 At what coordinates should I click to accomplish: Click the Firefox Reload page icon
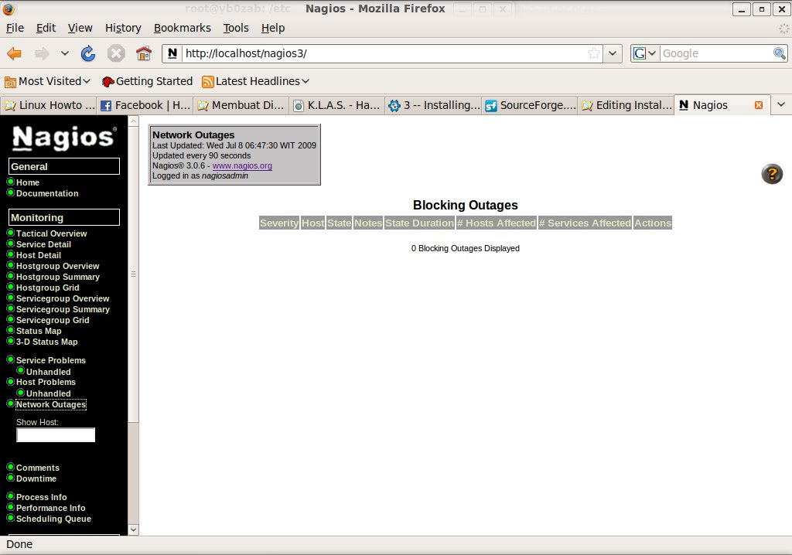(x=88, y=53)
